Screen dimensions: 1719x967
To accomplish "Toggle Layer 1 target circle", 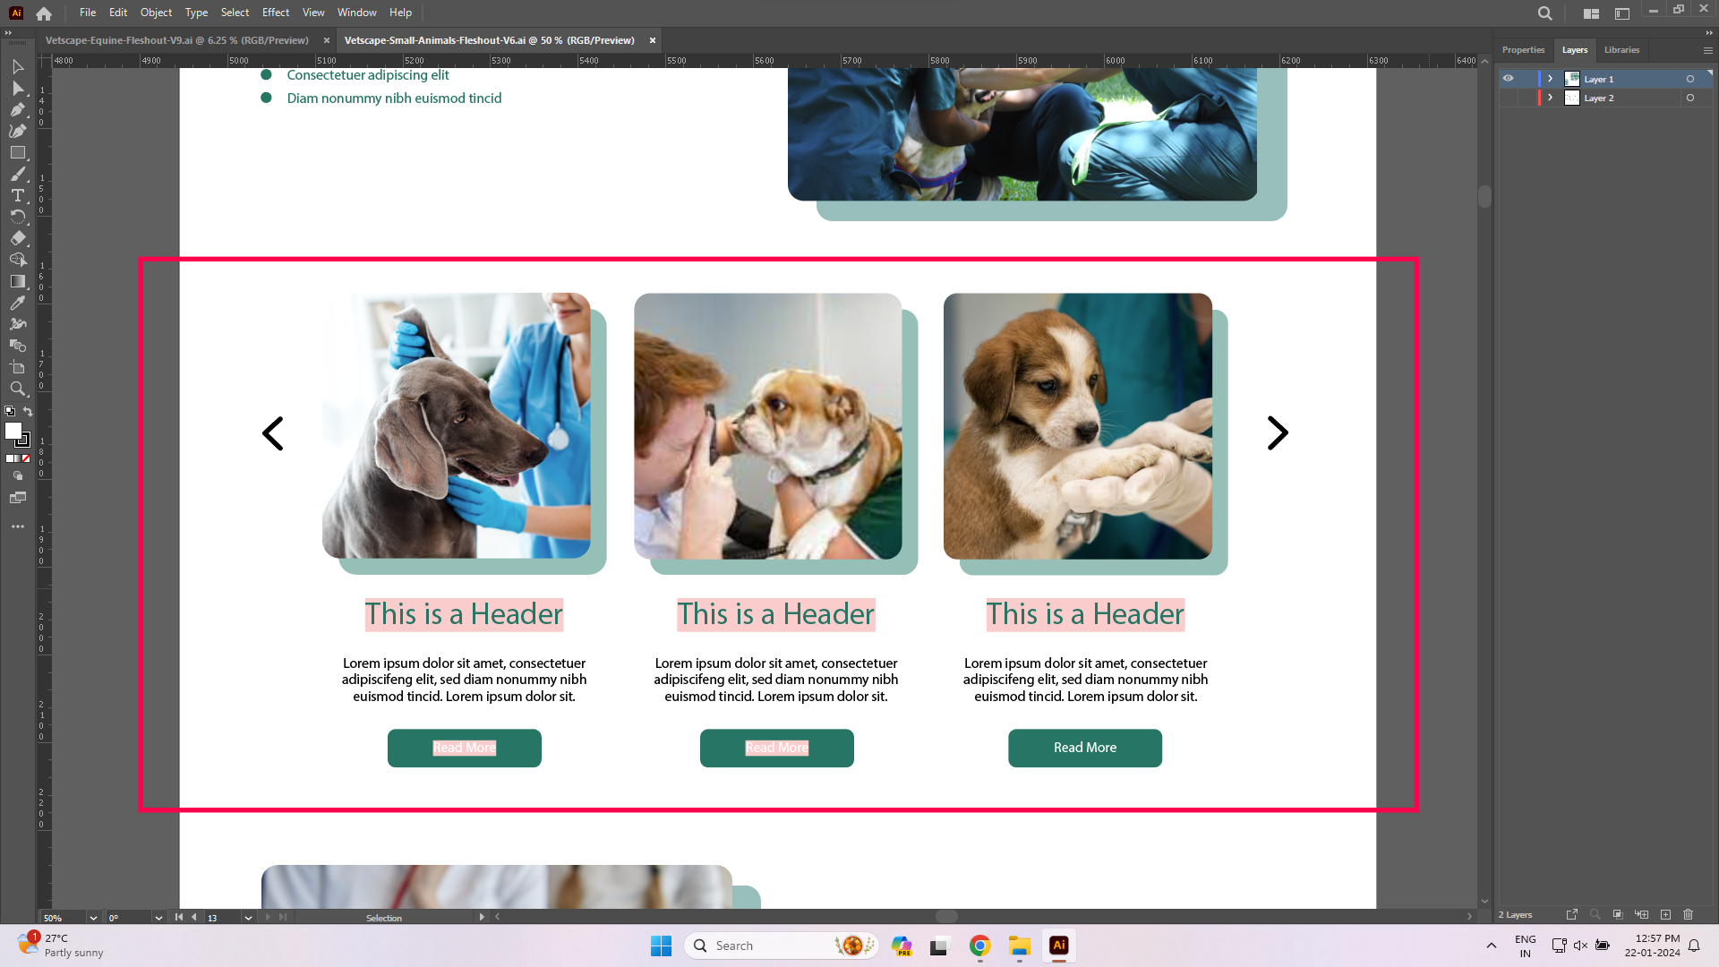I will click(1690, 79).
